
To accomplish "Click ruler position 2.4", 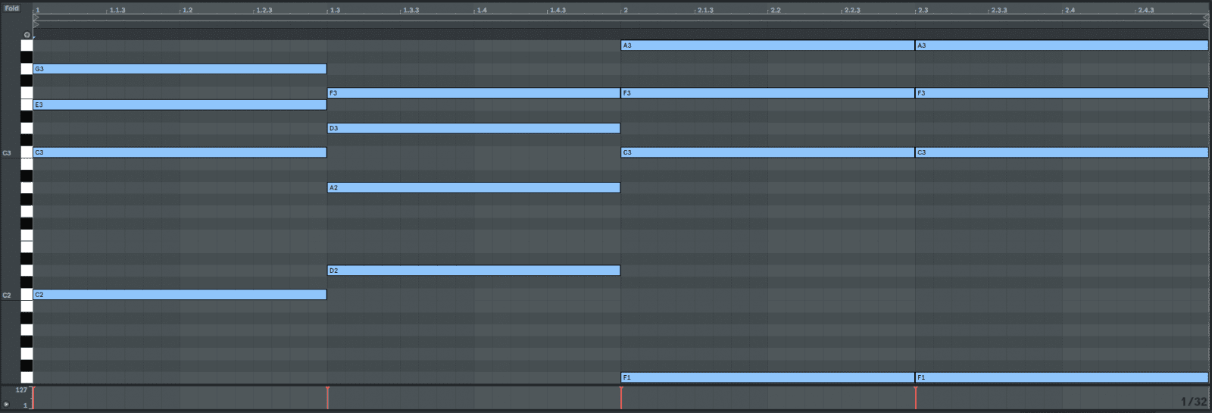I will [x=1070, y=10].
